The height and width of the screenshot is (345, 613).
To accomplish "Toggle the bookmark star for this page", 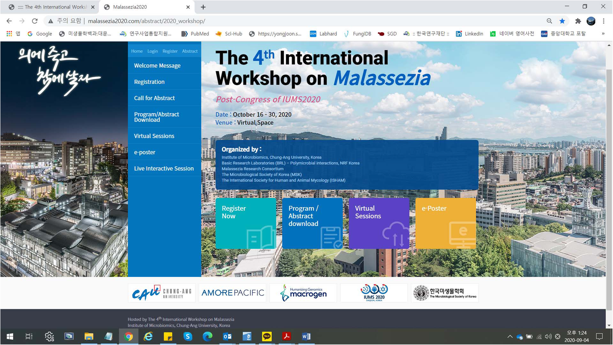I will pos(562,21).
